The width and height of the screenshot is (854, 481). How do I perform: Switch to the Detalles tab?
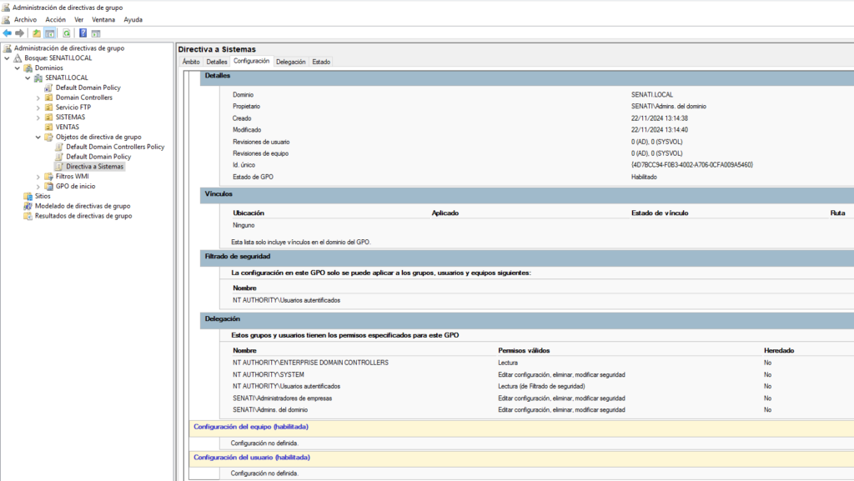point(217,62)
